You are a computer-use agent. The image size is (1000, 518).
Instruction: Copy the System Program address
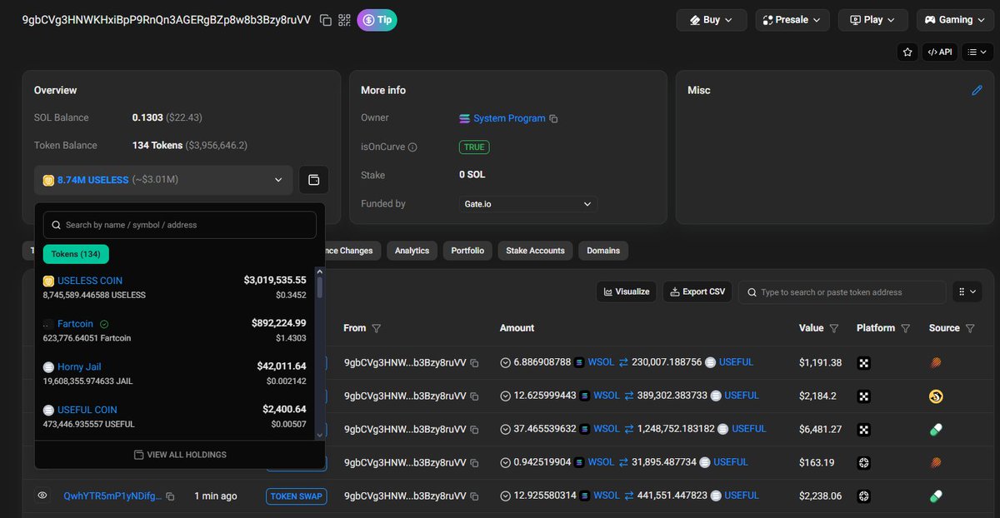553,119
